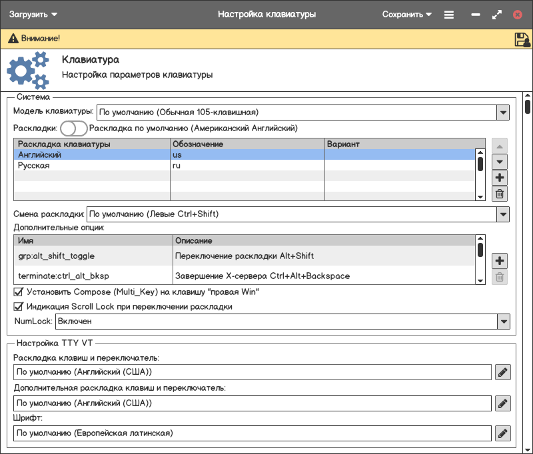Disable Compose key on right Win checkbox

coord(19,292)
